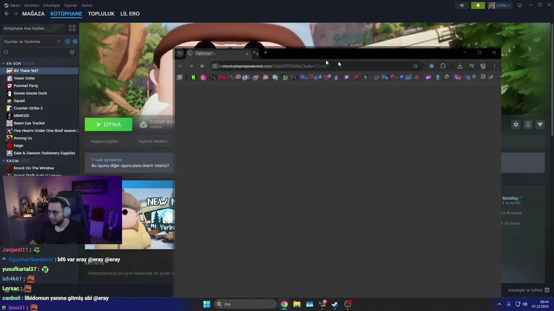Viewport: 554px width, 311px height.
Task: Toggle ready-to-play filter icon
Action: click(x=75, y=41)
